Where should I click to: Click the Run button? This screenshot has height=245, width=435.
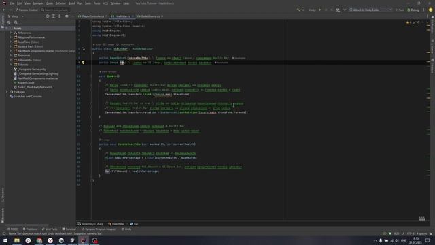tap(400, 10)
